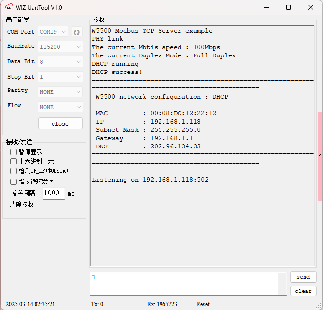Enable the 暂停显示 checkbox
Viewport: 323px width, 310px height.
coord(14,152)
